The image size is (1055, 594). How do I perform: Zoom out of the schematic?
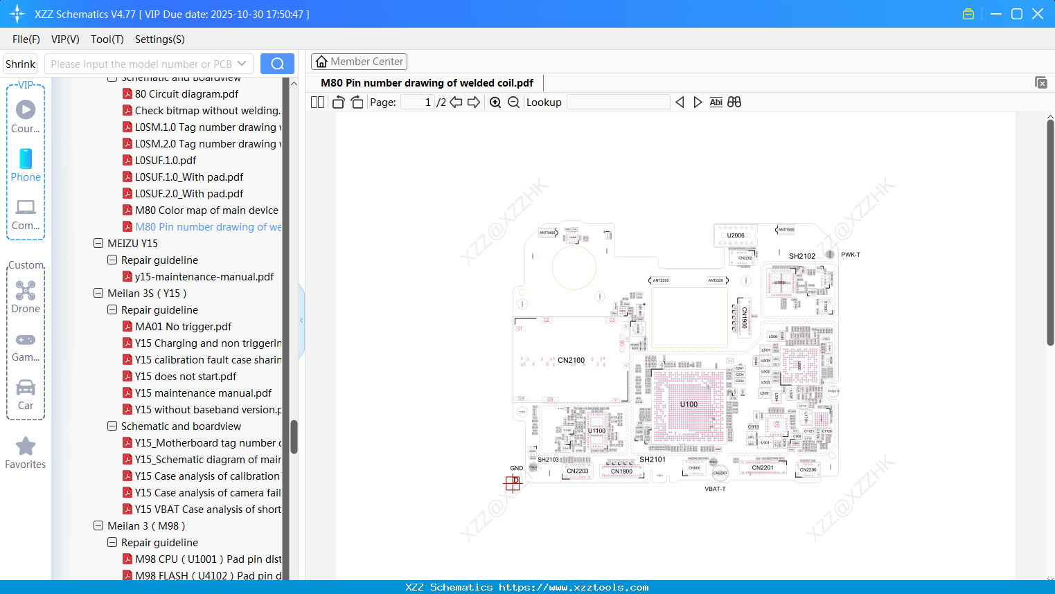pyautogui.click(x=514, y=102)
